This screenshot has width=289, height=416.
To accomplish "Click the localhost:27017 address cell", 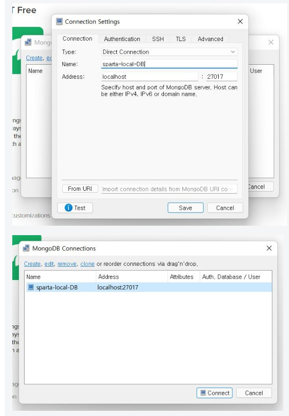I will (x=118, y=287).
